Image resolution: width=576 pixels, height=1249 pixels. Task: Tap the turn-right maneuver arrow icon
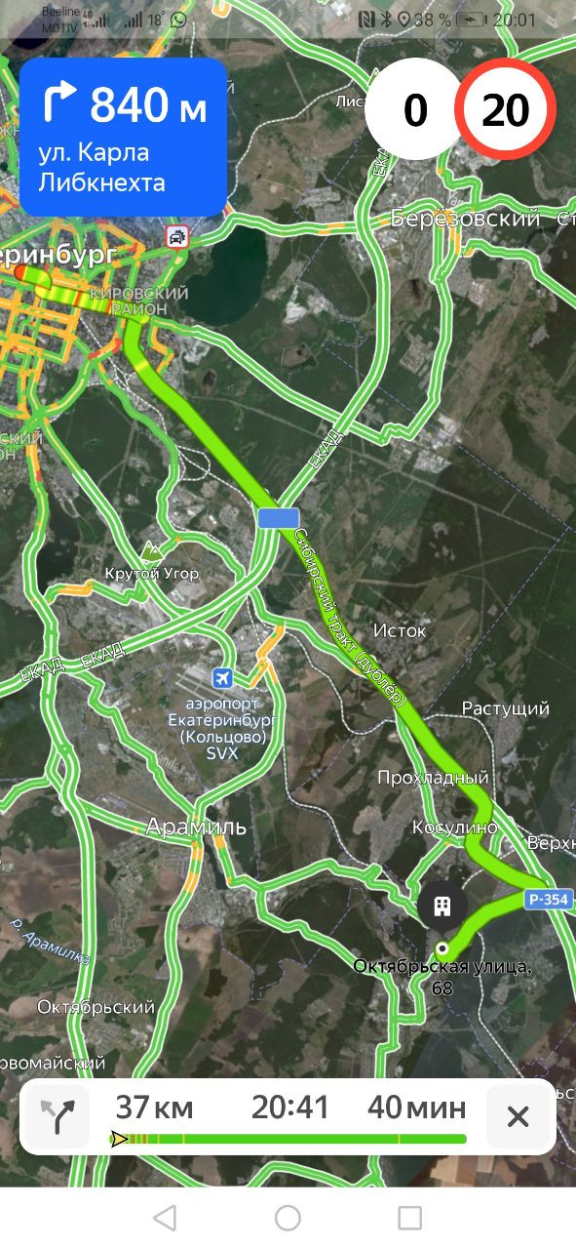pos(59,103)
